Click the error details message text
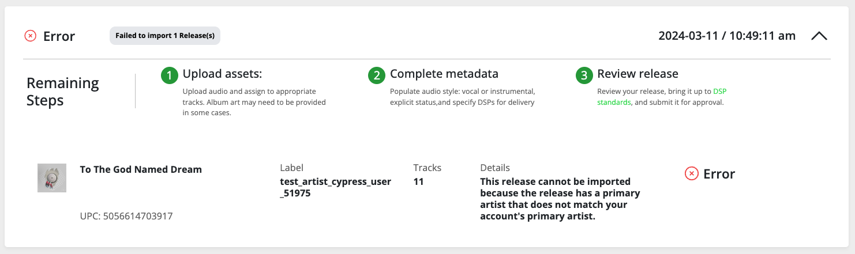855x254 pixels. [560, 199]
